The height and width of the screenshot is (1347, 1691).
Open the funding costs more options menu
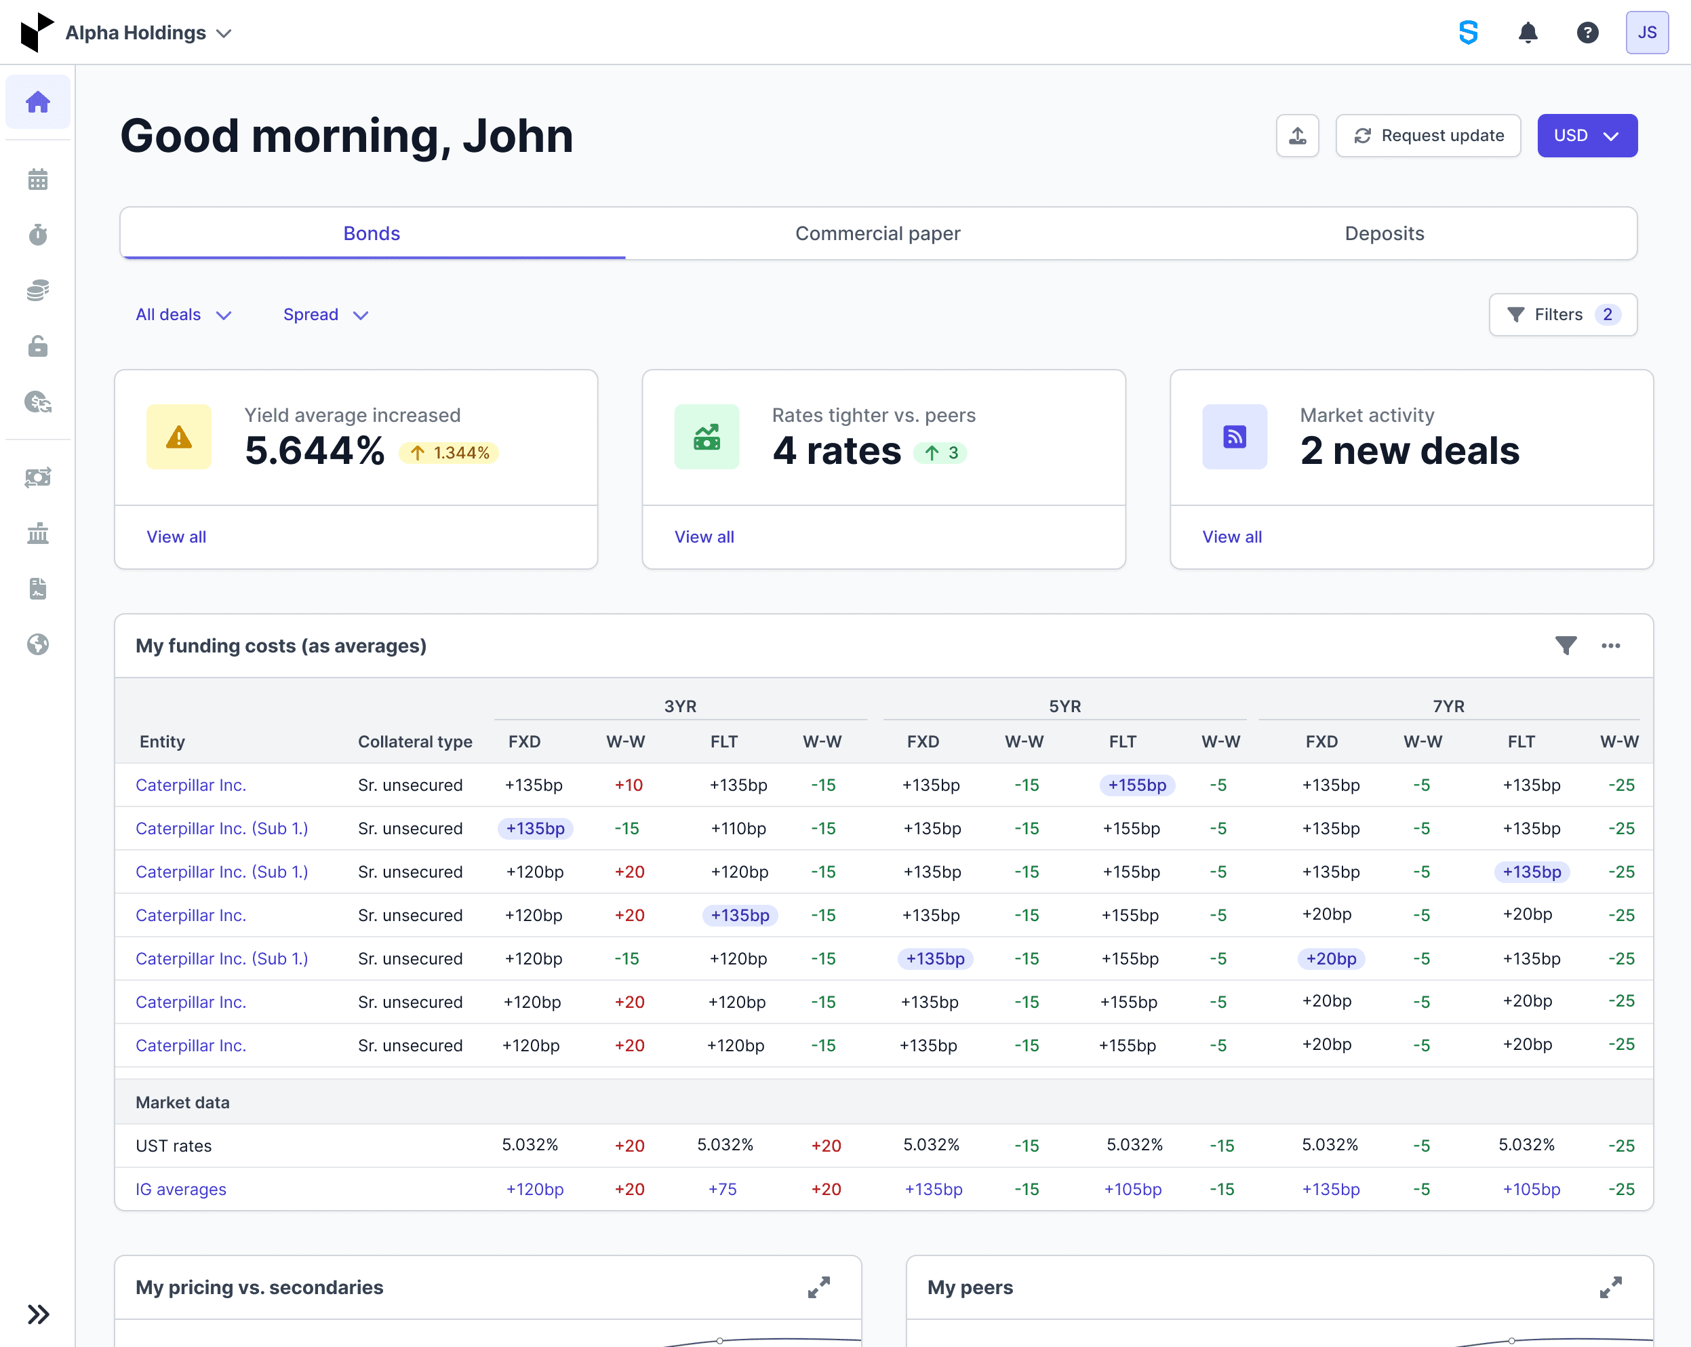coord(1610,646)
